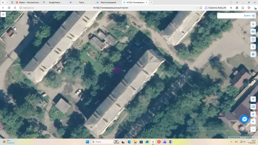Go back to previous page

click(3, 8)
